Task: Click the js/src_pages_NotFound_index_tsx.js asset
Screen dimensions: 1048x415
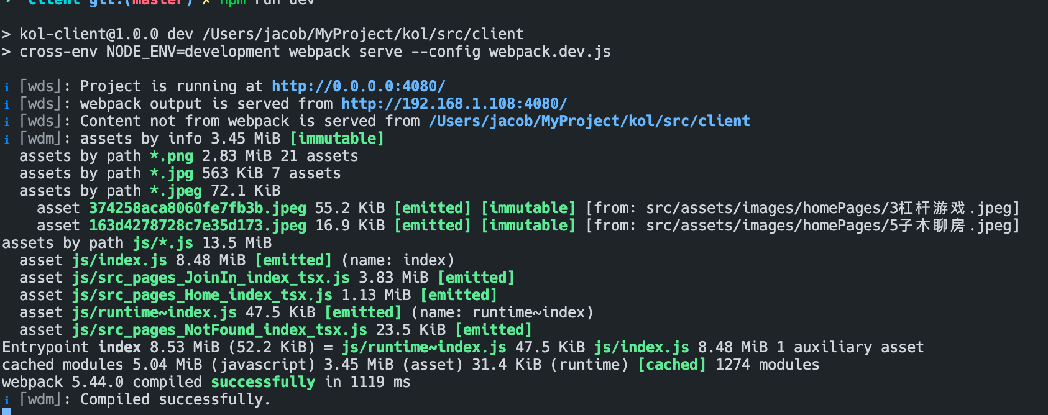Action: (x=219, y=330)
